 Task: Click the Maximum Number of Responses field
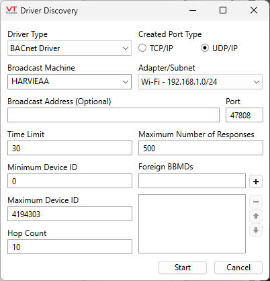[x=201, y=148]
